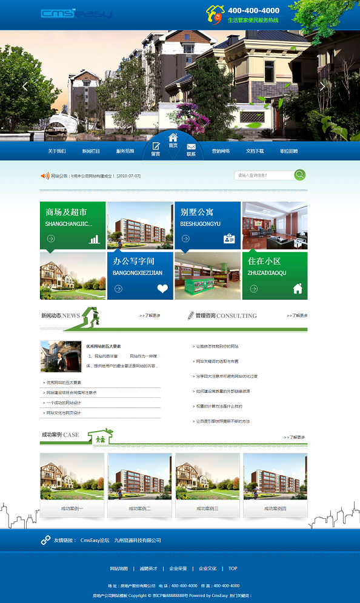Open 成功案例二 case thumbnail
The image size is (360, 603).
pos(140,485)
